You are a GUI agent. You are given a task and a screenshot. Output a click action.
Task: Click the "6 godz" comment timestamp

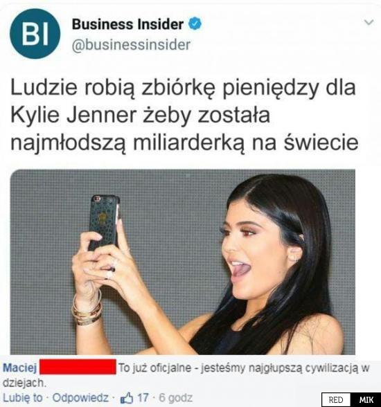point(175,398)
